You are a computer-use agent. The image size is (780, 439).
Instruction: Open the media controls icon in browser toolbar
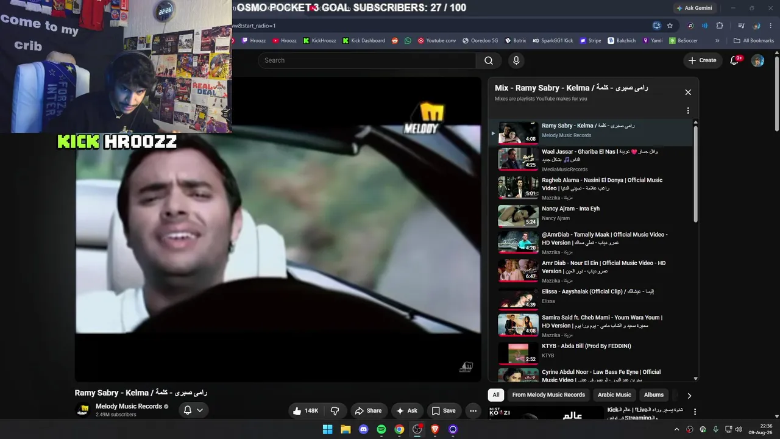pyautogui.click(x=741, y=26)
